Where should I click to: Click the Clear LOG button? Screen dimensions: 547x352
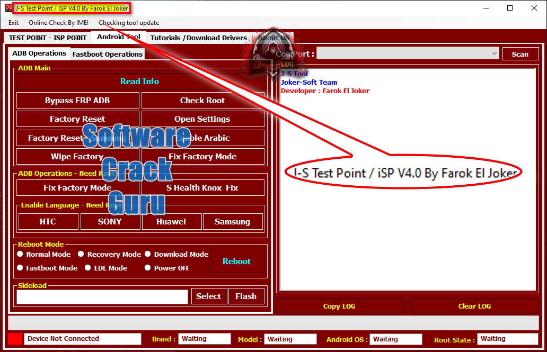point(475,306)
